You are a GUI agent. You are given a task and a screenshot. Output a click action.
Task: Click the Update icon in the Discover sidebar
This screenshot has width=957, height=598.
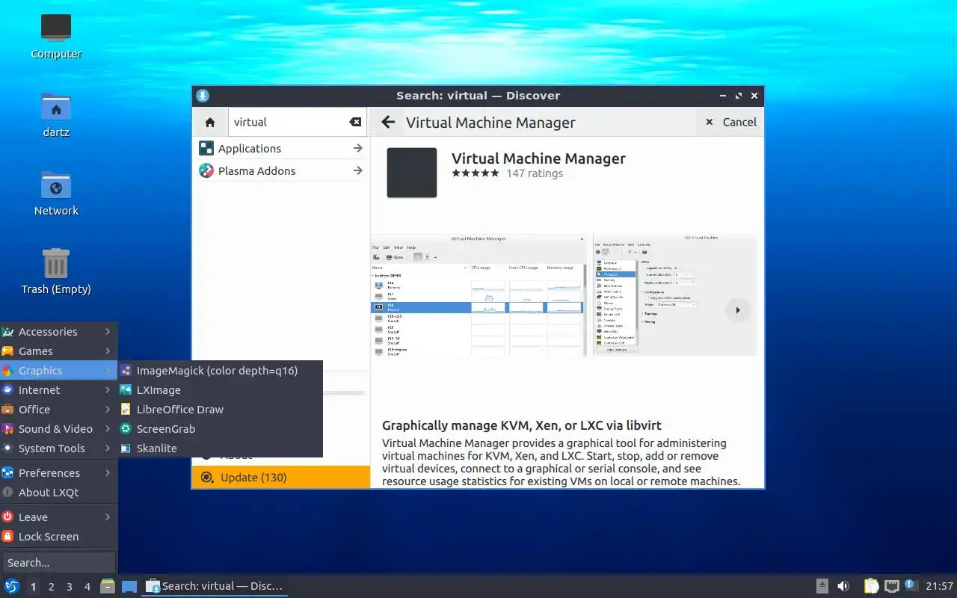point(207,477)
